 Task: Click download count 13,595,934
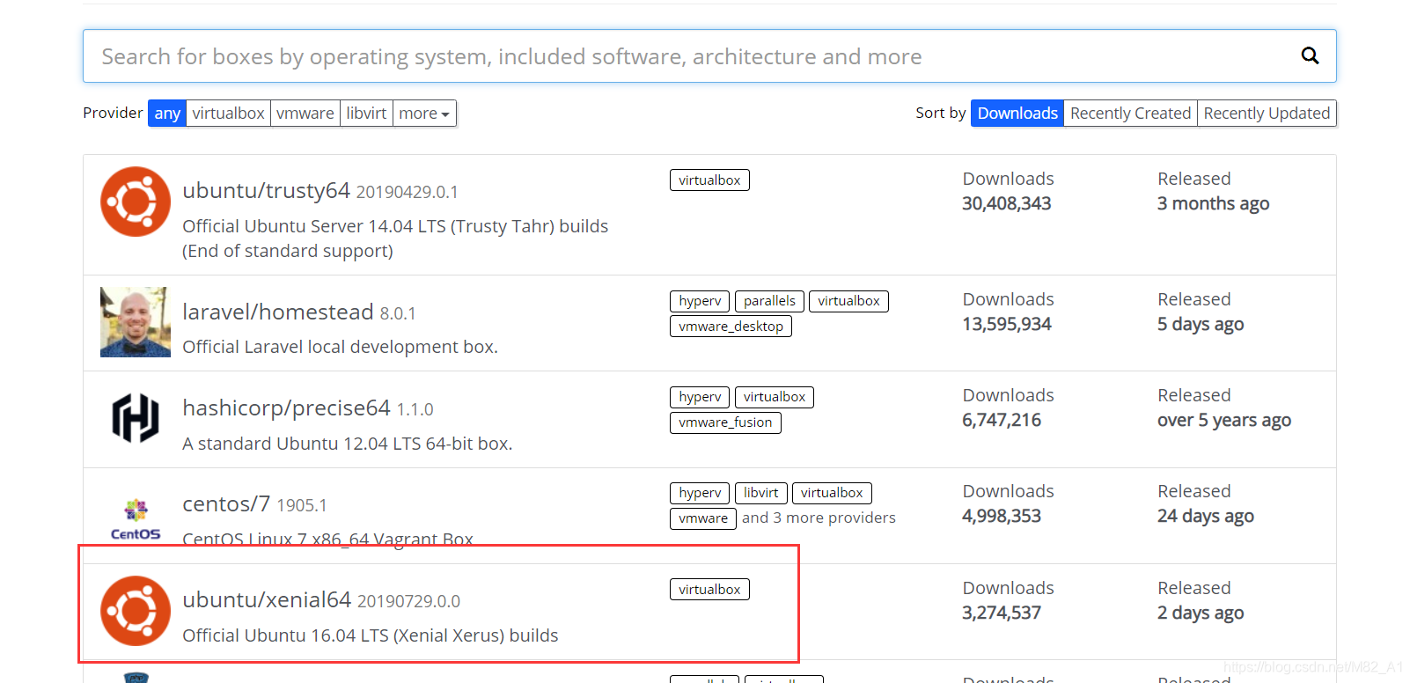(x=1007, y=324)
